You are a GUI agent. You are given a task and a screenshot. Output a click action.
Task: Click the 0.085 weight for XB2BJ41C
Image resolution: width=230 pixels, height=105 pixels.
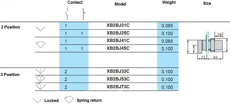pos(167,41)
